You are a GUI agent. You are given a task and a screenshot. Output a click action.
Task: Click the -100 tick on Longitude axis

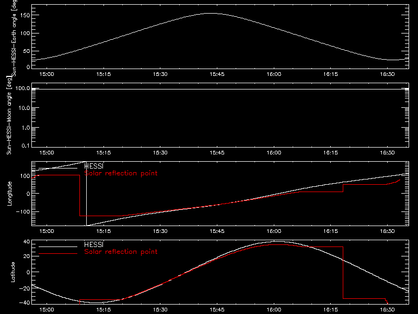point(23,211)
